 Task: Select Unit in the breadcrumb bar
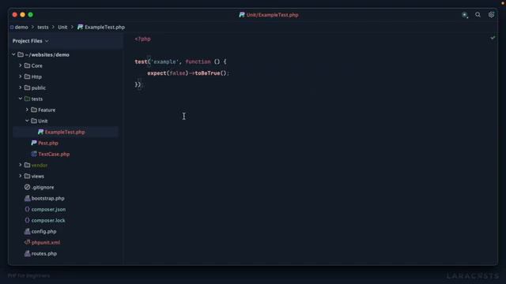point(62,27)
